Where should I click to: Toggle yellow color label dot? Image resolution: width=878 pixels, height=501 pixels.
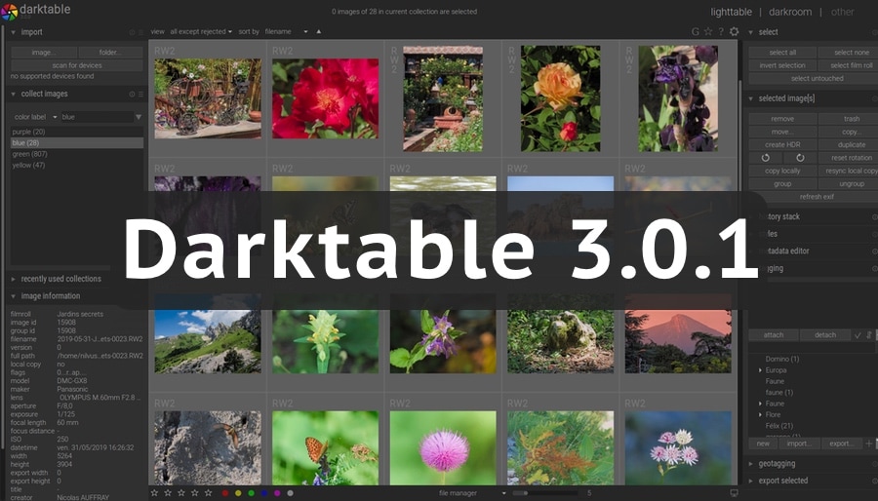(x=238, y=493)
